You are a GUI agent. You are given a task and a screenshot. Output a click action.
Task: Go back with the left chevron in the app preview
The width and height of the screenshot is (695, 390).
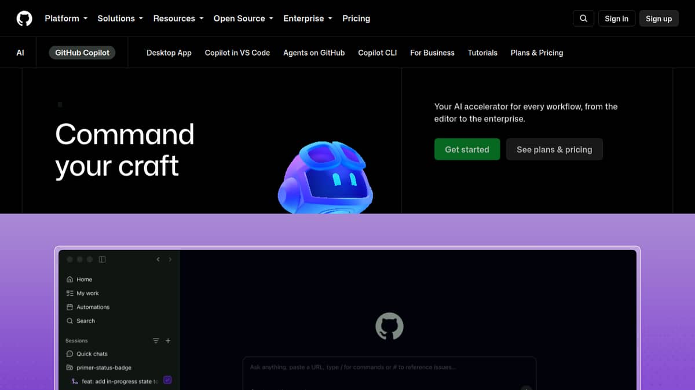pos(158,260)
